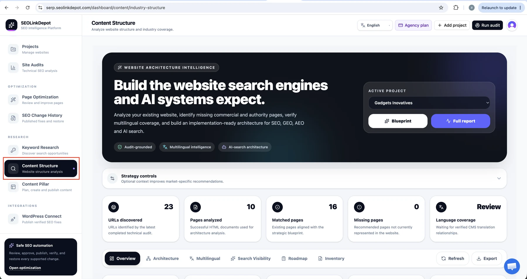This screenshot has height=279, width=527.
Task: Open WordPress Connect plug icon
Action: (13, 219)
